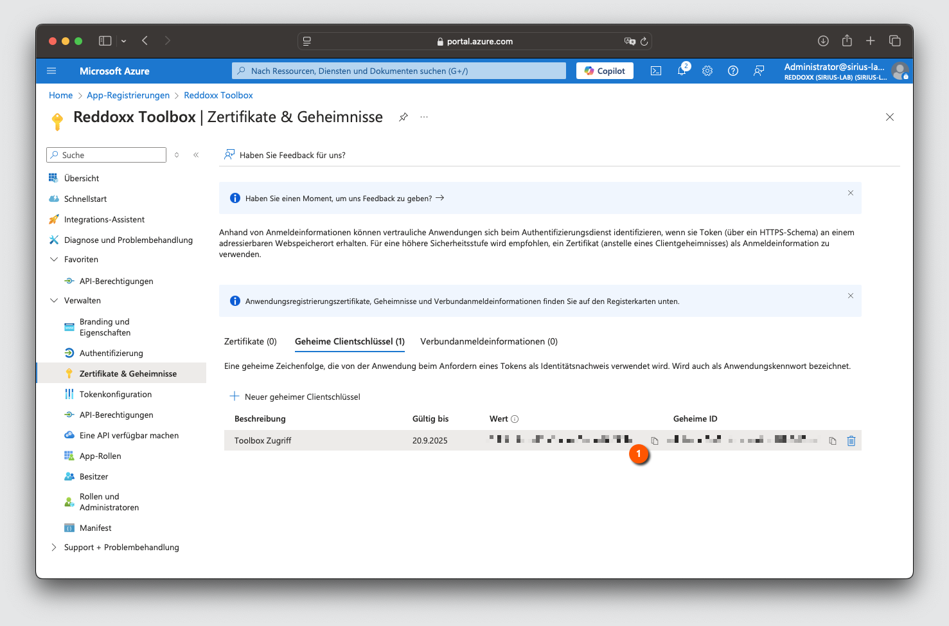Toggle expand/collapse all sidebar groups
This screenshot has width=949, height=626.
(x=177, y=155)
